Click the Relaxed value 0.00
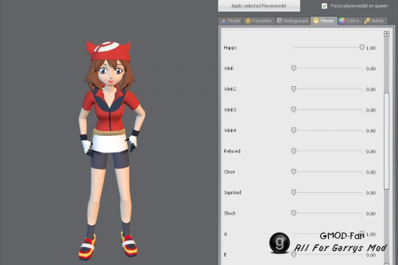This screenshot has width=398, height=265. click(x=371, y=152)
